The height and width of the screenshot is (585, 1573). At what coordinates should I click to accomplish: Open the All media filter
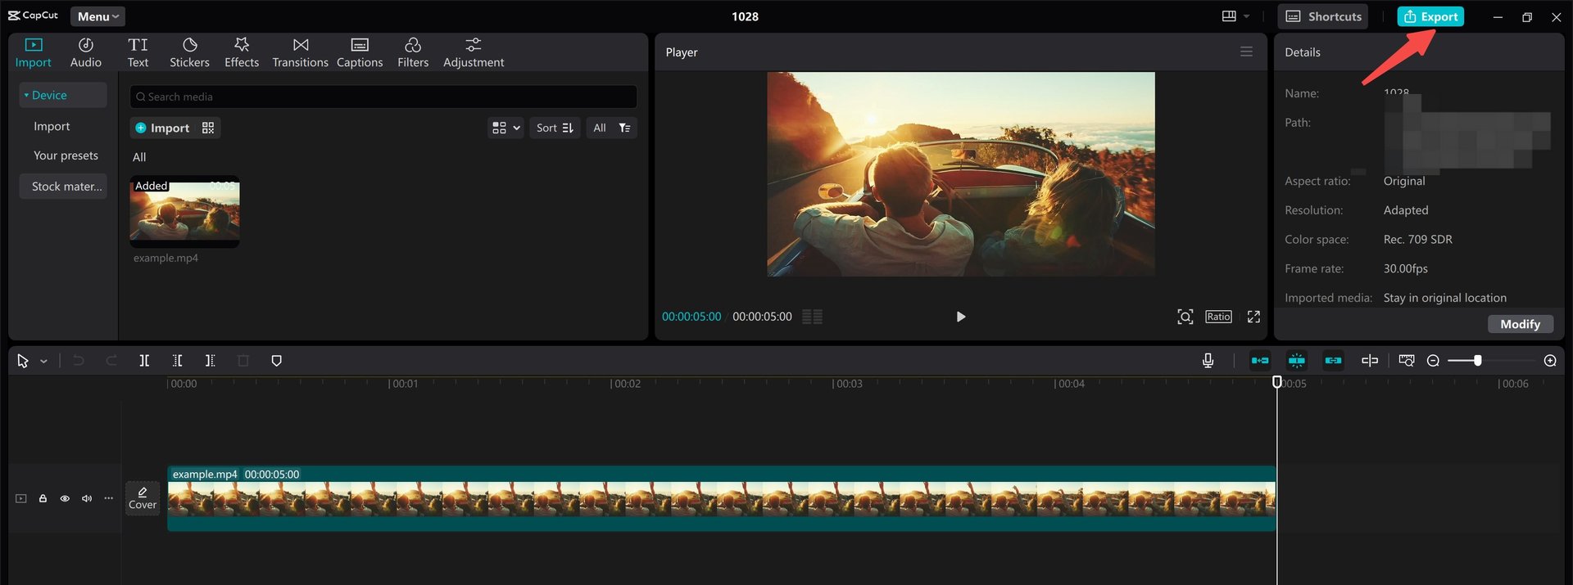(611, 128)
